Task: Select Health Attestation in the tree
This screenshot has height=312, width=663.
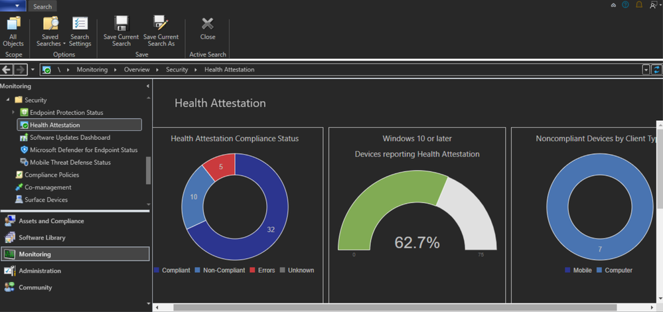Action: coord(79,125)
